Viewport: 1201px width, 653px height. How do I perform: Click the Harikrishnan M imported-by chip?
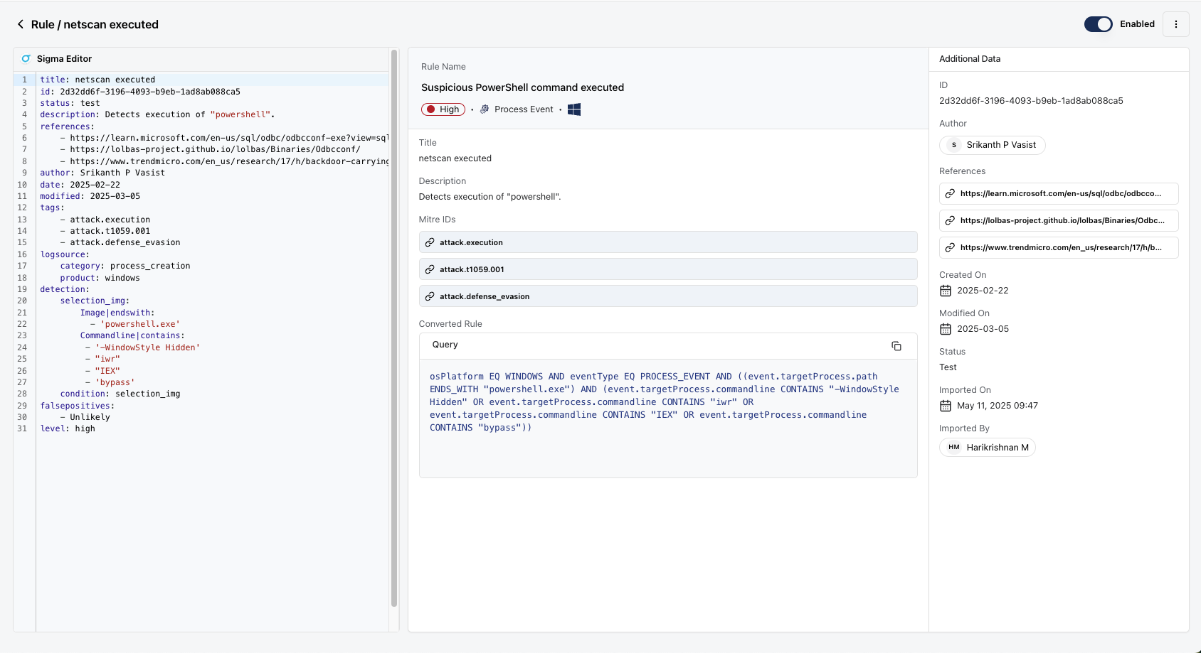988,448
